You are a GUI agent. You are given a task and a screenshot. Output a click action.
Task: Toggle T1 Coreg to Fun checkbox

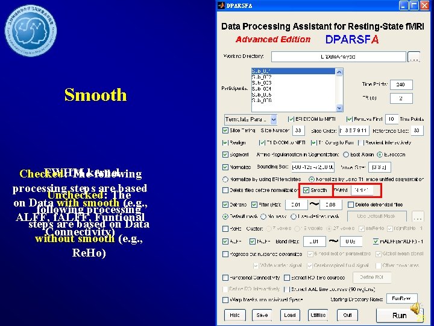tap(313, 142)
